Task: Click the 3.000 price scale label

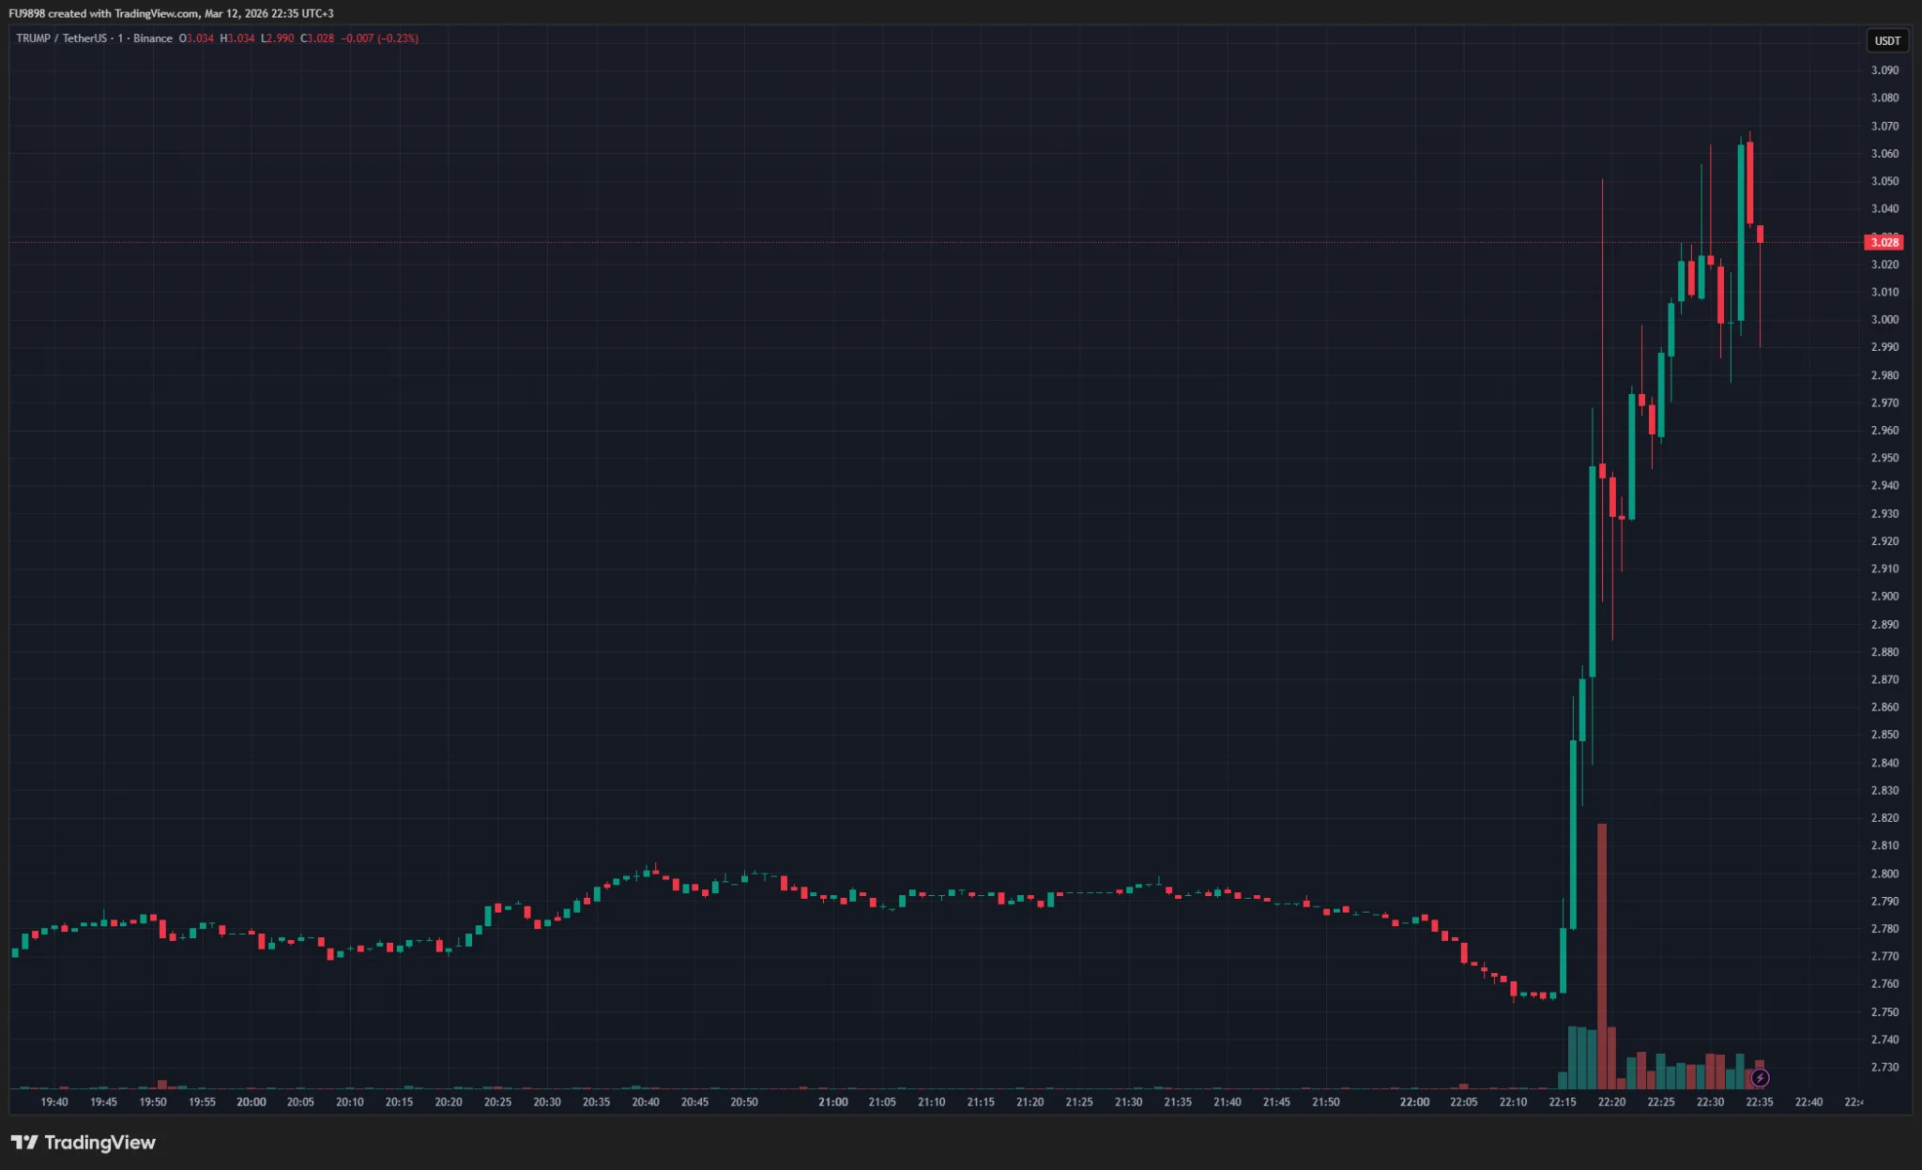Action: 1884,319
